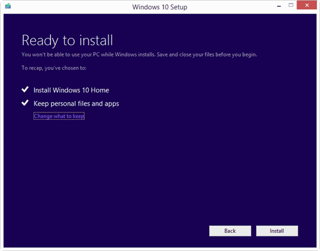The width and height of the screenshot is (320, 251).
Task: Click the 'To recap, you've chosen to:' text
Action: coord(54,68)
